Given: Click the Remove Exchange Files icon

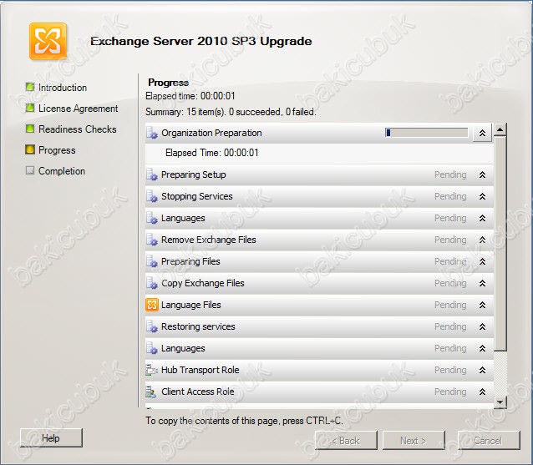Looking at the screenshot, I should coord(152,240).
